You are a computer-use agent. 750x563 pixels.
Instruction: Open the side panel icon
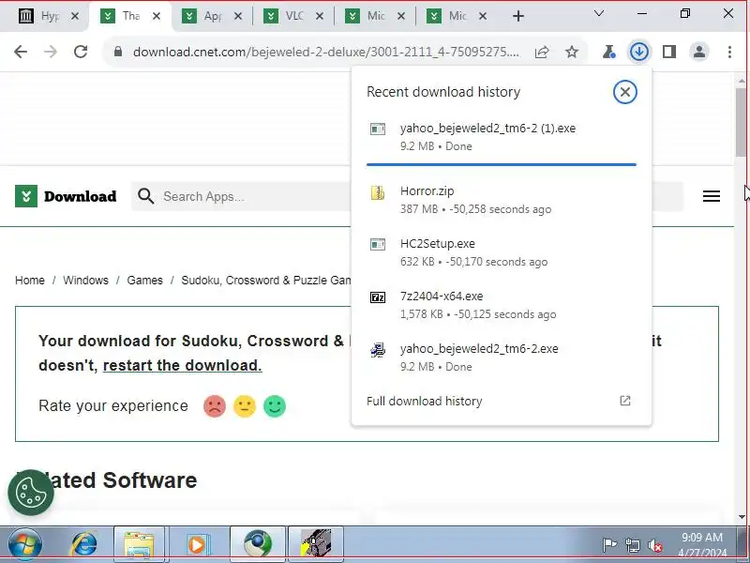coord(669,52)
